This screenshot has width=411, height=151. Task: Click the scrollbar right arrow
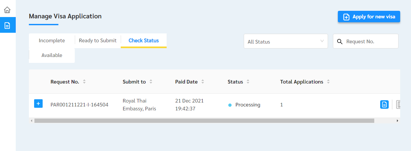[x=398, y=121]
